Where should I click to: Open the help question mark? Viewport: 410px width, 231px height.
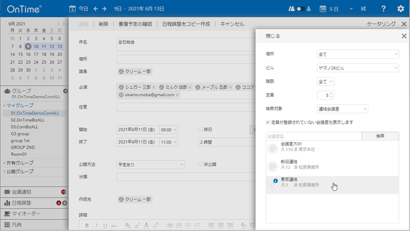click(383, 9)
